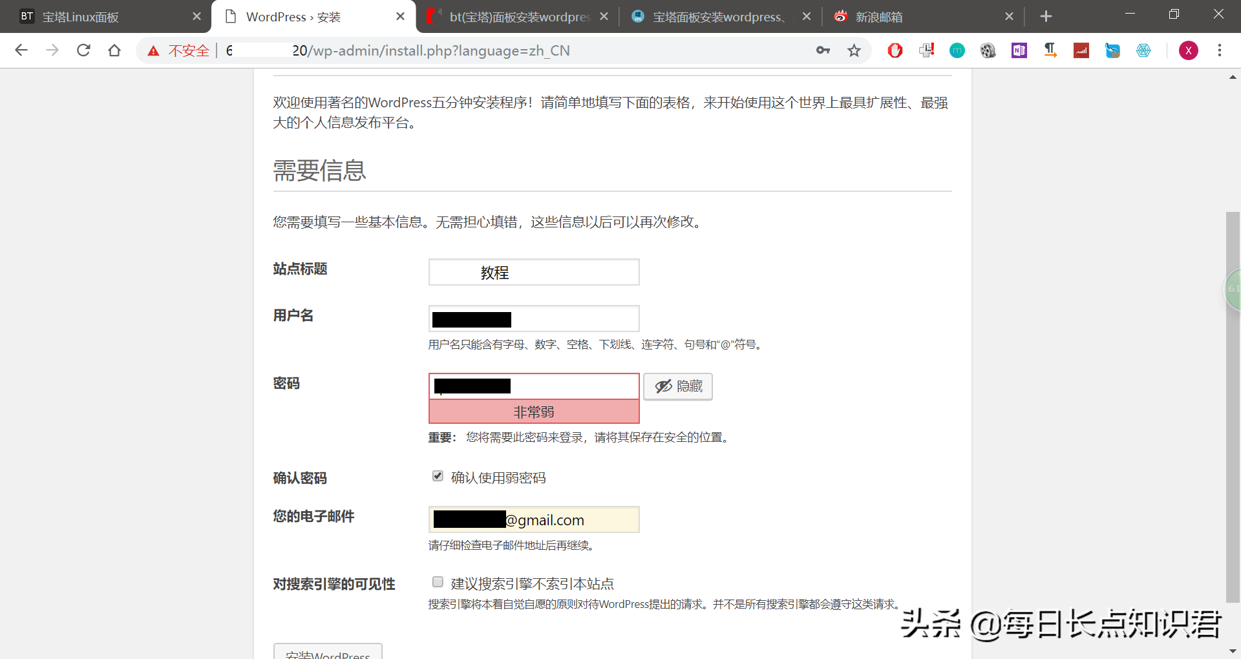This screenshot has width=1241, height=659.
Task: Open the user profile avatar X
Action: pyautogui.click(x=1189, y=50)
